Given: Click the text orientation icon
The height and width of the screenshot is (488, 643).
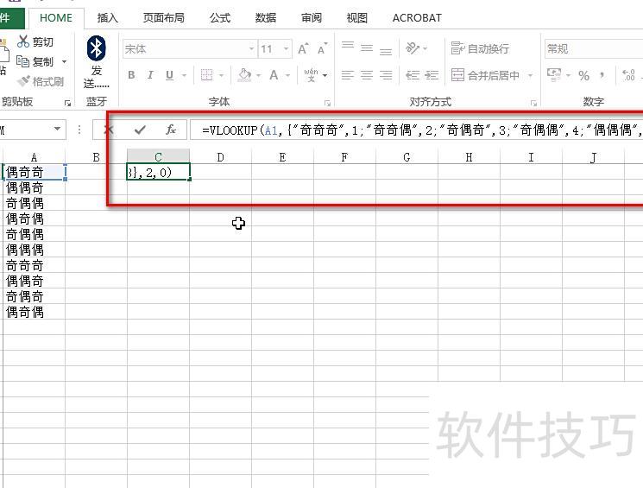Looking at the screenshot, I should click(x=413, y=48).
